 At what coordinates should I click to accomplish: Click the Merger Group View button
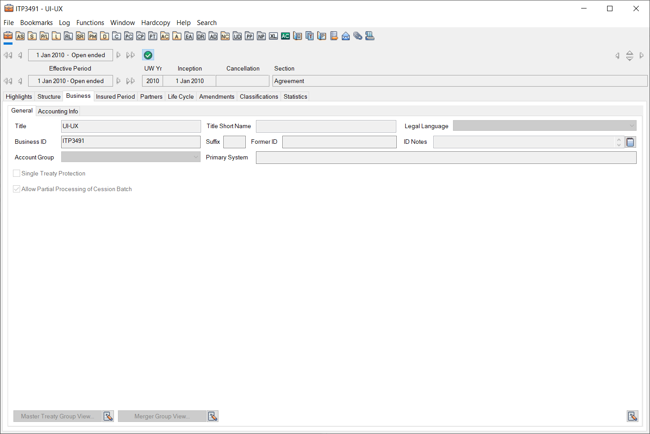162,416
